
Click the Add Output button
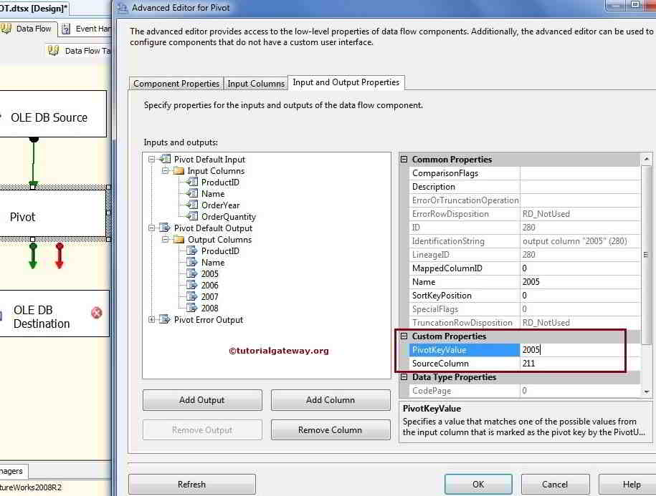tap(201, 400)
